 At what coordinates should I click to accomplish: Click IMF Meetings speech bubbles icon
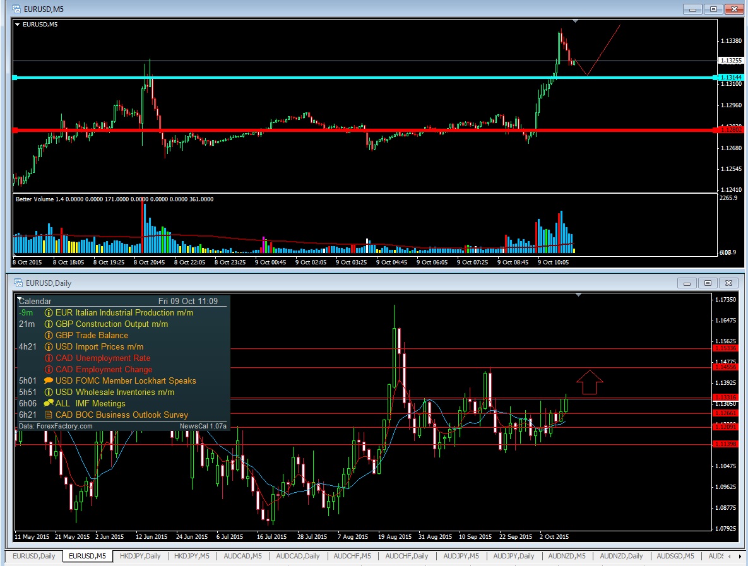point(48,403)
